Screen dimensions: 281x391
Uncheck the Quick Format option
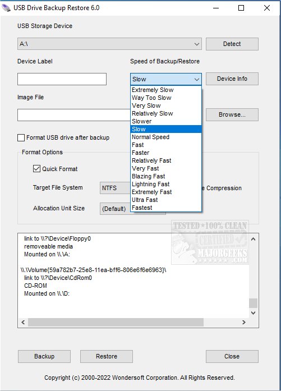tap(36, 169)
